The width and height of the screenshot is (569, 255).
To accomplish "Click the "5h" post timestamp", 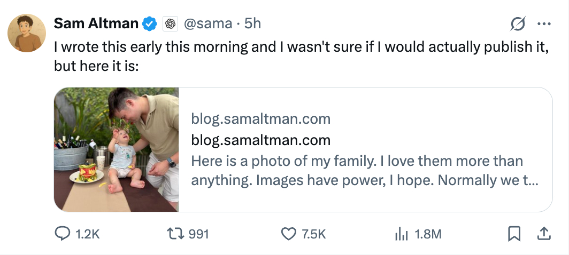I will tap(252, 23).
